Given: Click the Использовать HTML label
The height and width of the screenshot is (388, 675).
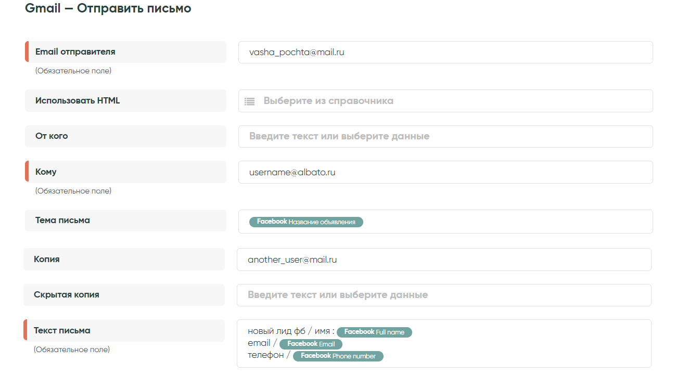Looking at the screenshot, I should [78, 101].
